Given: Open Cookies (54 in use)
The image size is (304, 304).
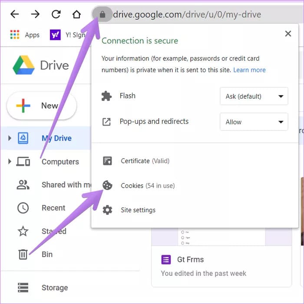Looking at the screenshot, I should click(147, 186).
